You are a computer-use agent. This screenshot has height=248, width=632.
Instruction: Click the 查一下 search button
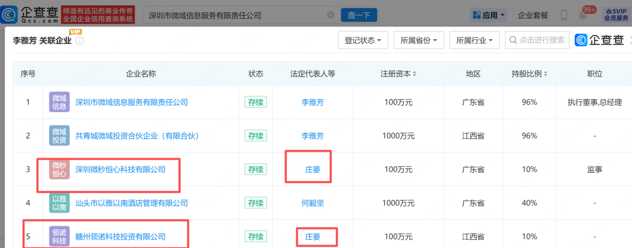click(359, 15)
